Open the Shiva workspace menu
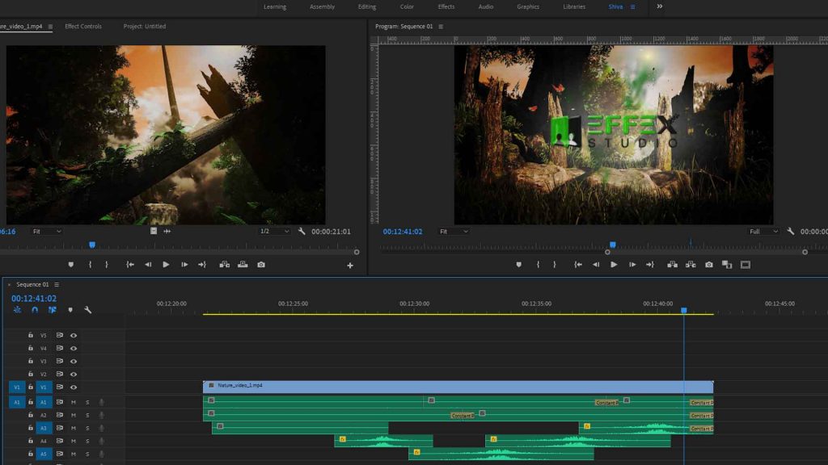 click(632, 6)
